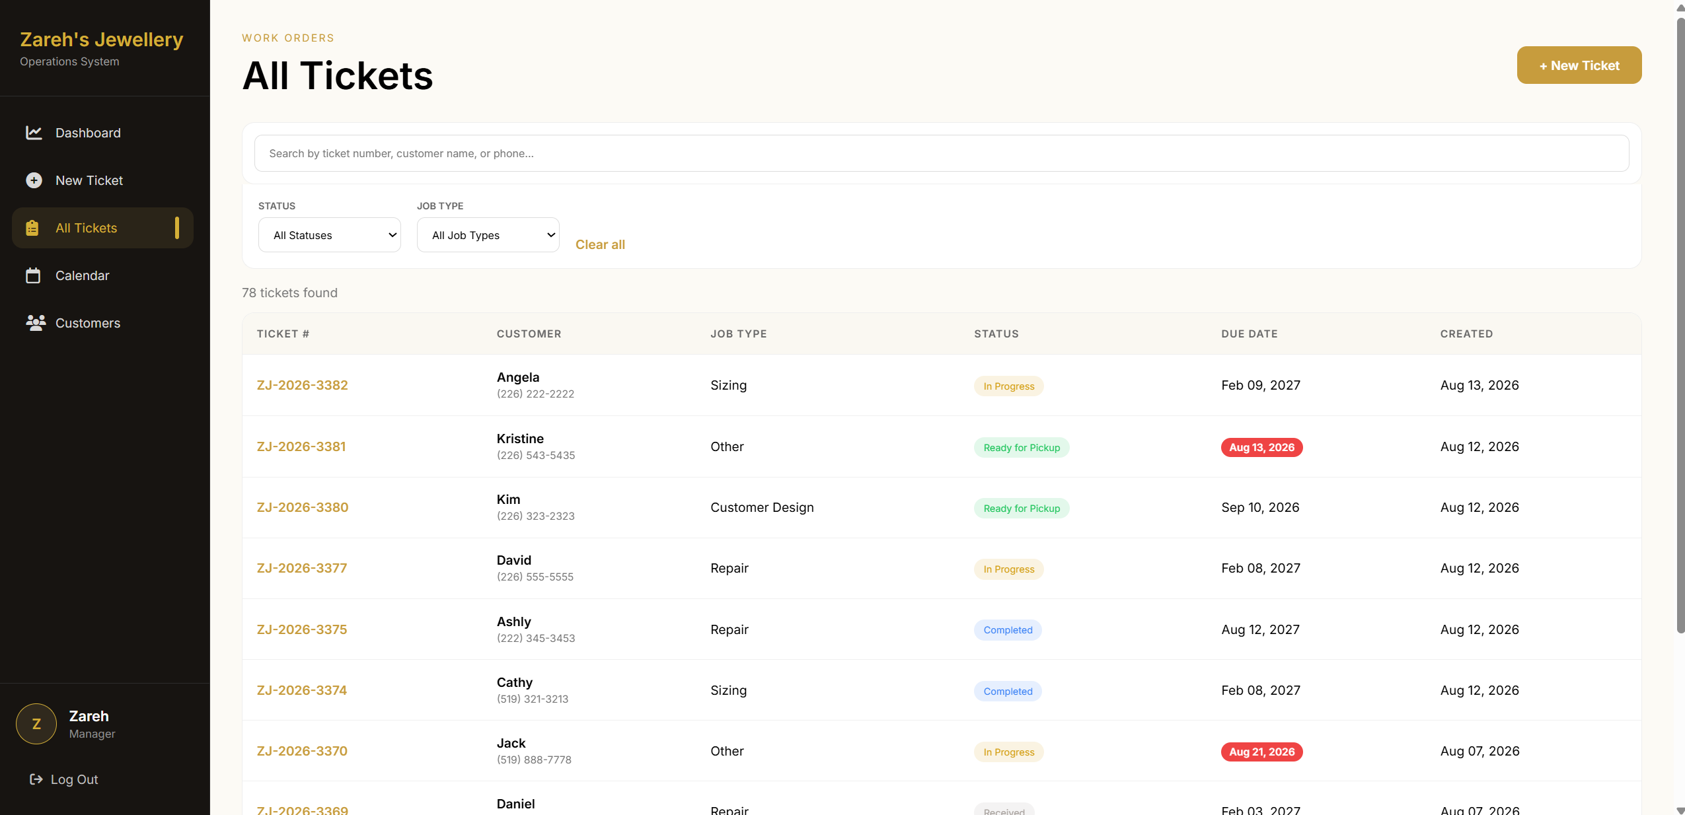Click customer name David
The width and height of the screenshot is (1685, 815).
click(x=513, y=560)
